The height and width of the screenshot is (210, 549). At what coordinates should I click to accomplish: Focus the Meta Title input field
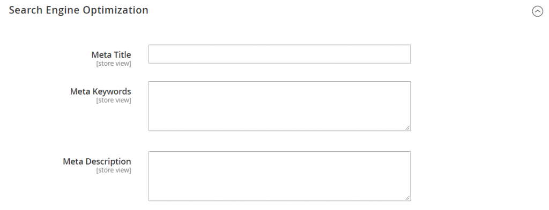[x=279, y=54]
